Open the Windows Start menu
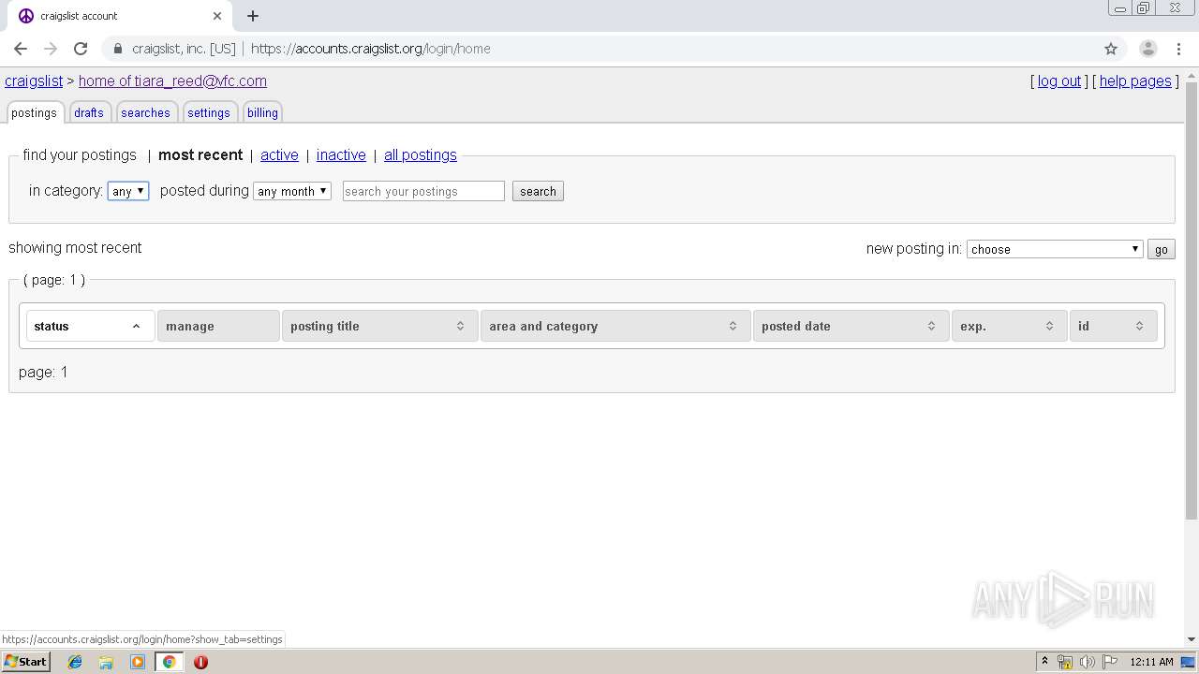1199x674 pixels. (26, 662)
